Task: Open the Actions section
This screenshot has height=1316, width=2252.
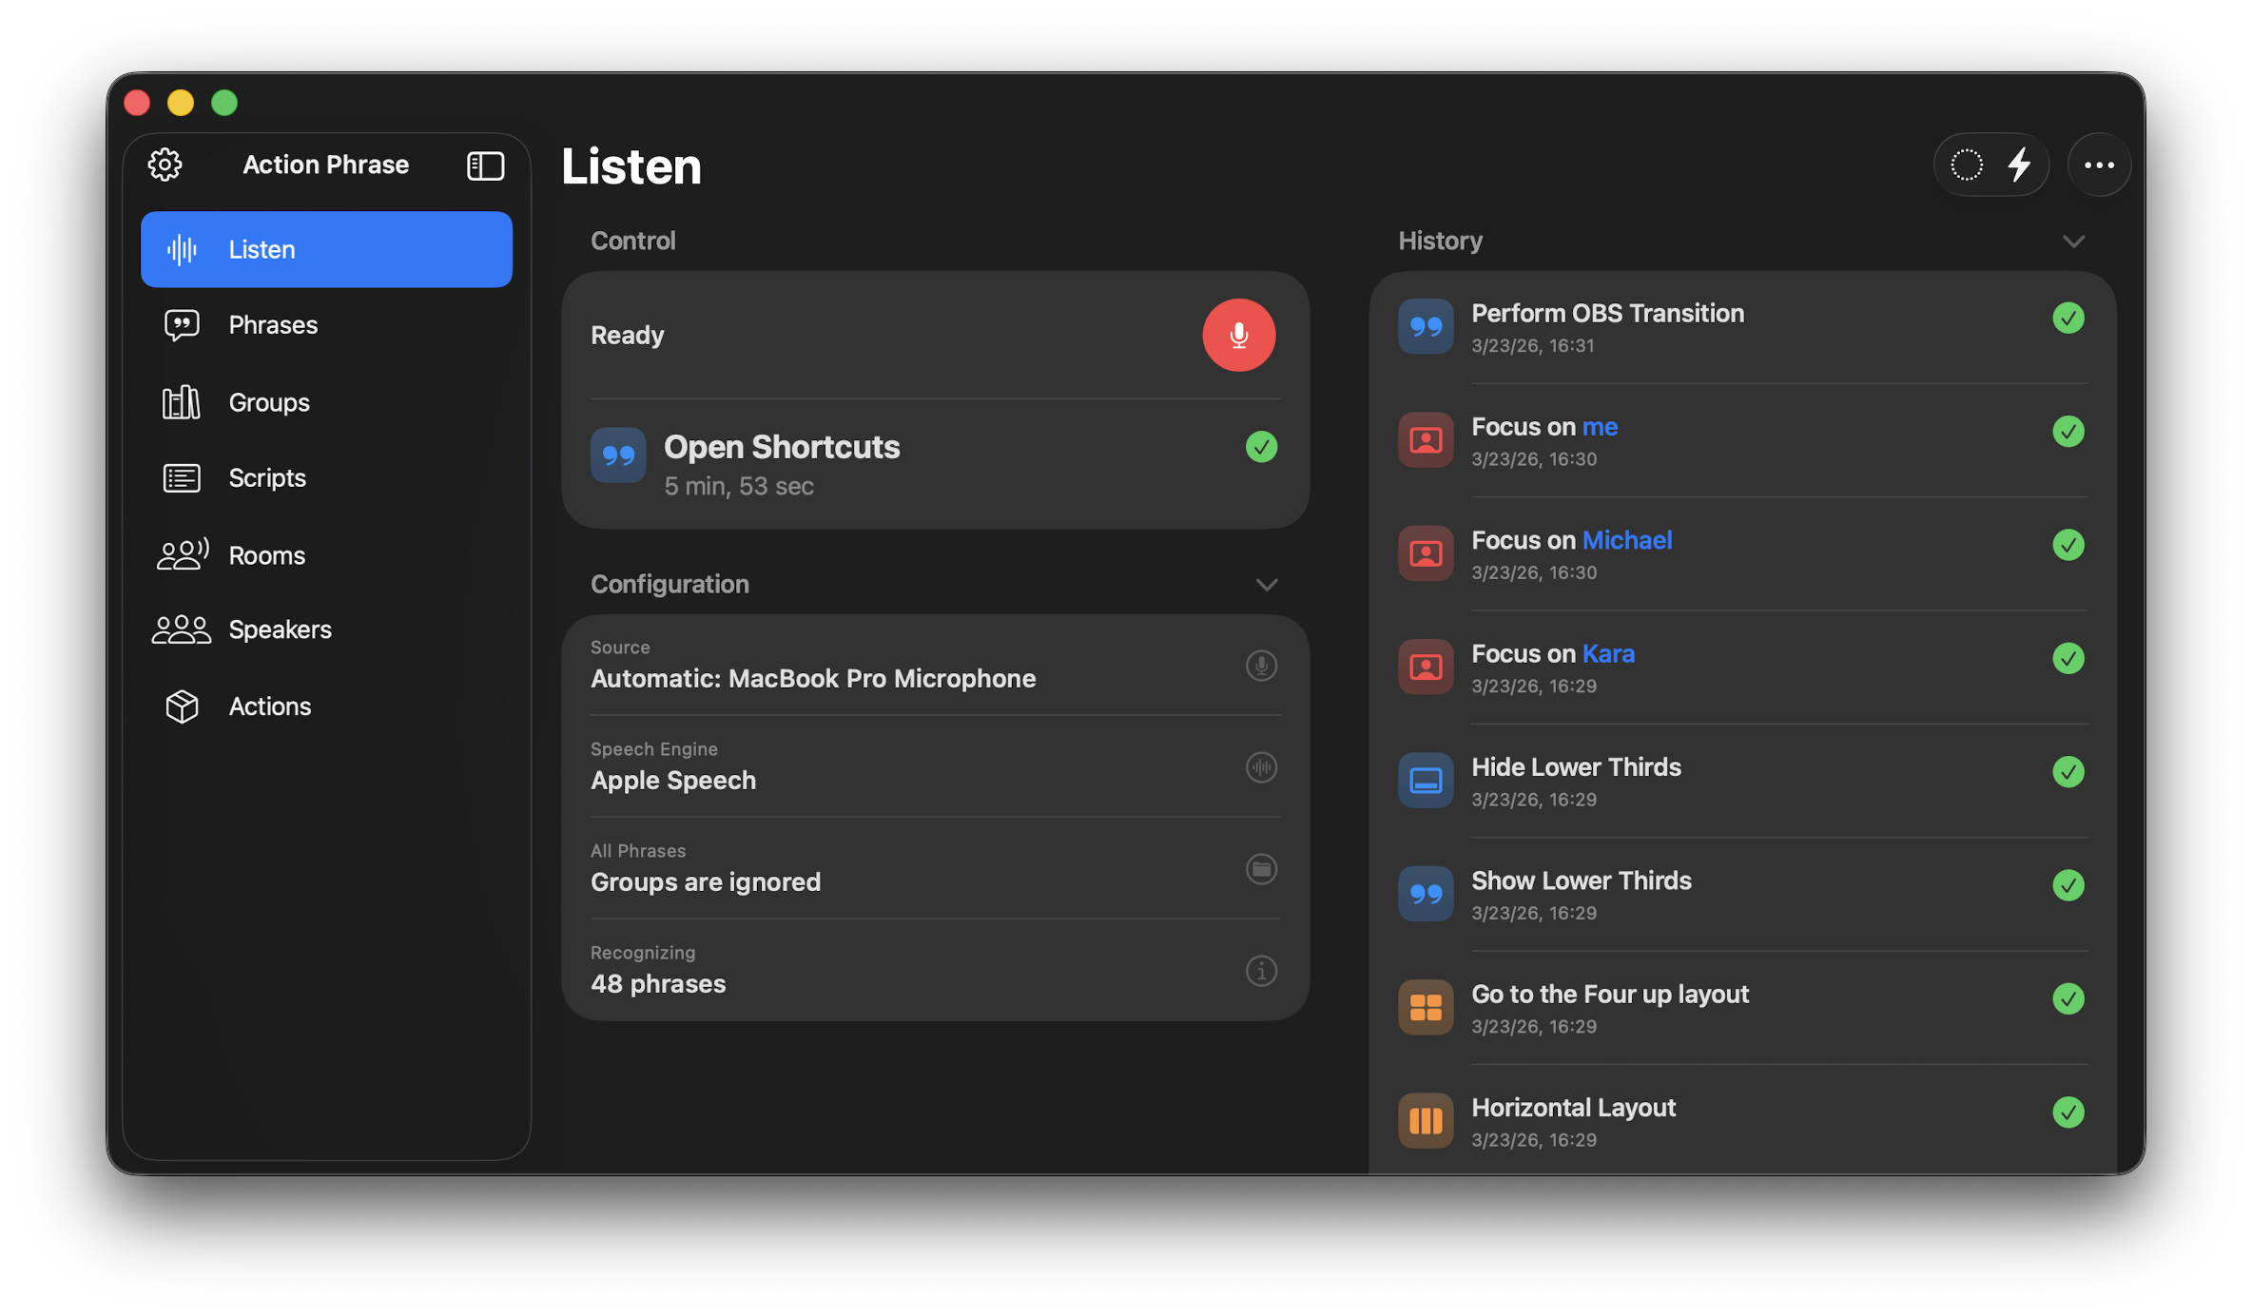Action: (x=269, y=706)
